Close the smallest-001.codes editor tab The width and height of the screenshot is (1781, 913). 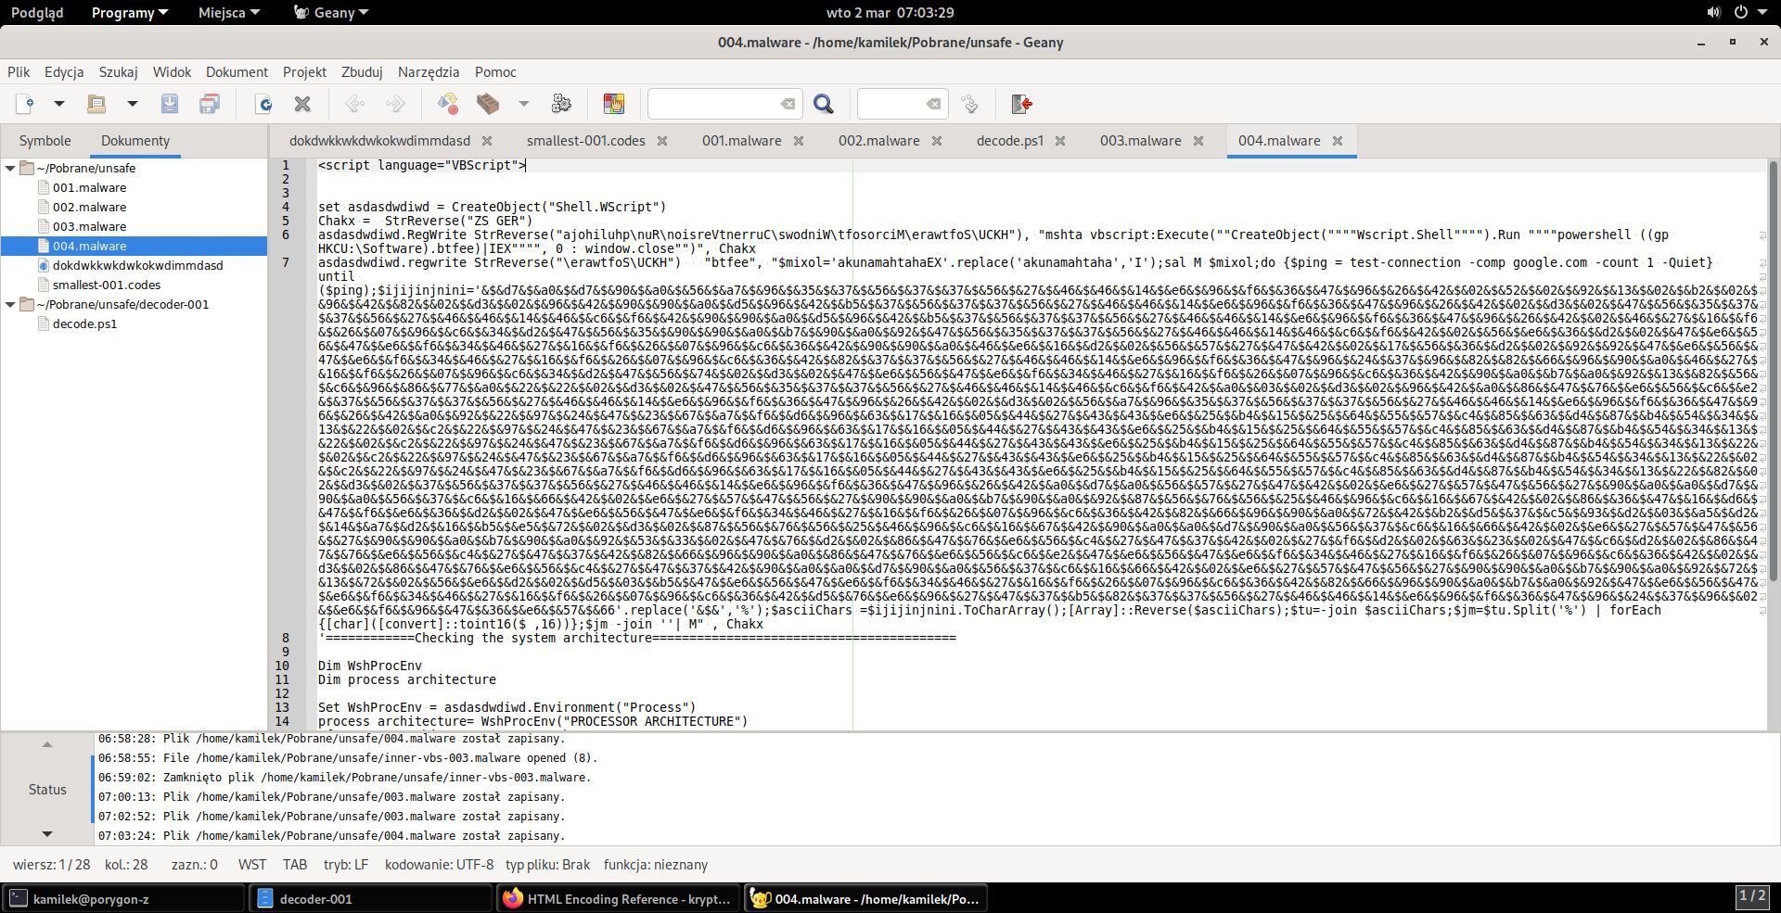coord(662,141)
